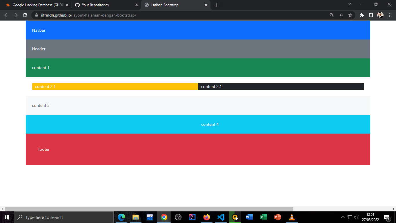
Task: Reload the current page
Action: coord(25,15)
